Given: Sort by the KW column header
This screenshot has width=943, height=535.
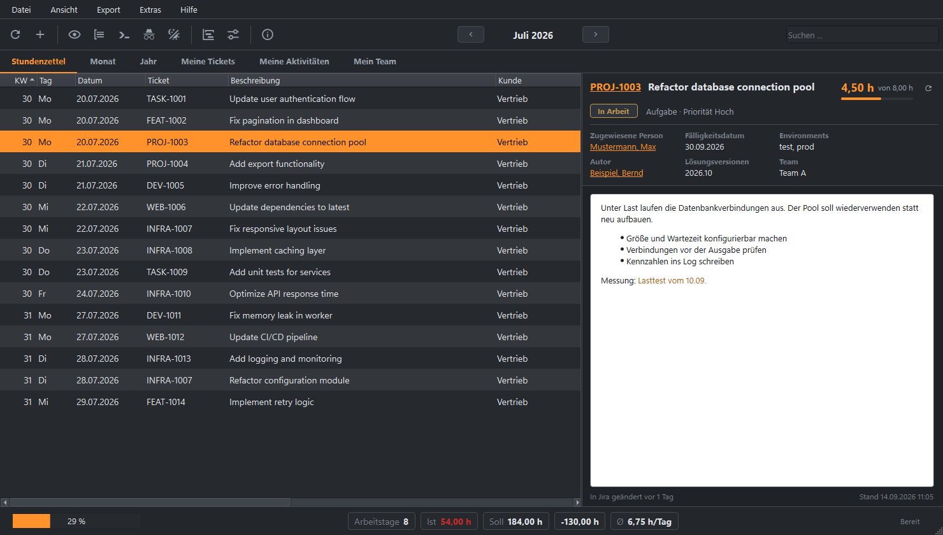Looking at the screenshot, I should (18, 80).
